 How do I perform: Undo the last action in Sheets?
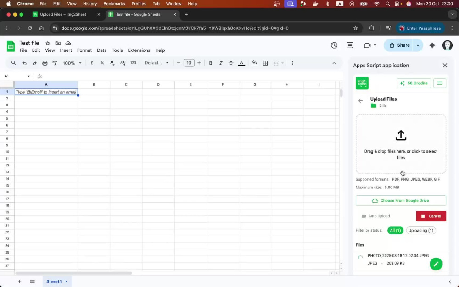24,63
